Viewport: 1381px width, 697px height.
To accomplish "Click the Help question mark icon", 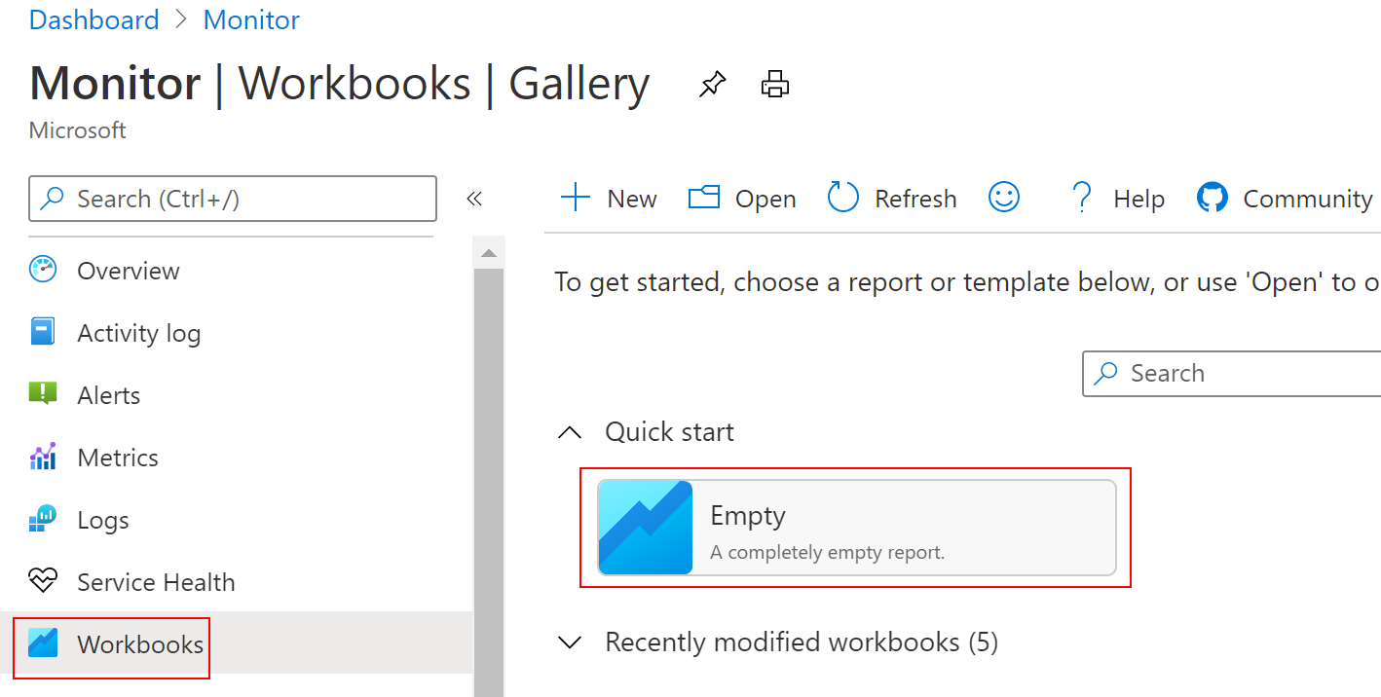I will point(1081,198).
